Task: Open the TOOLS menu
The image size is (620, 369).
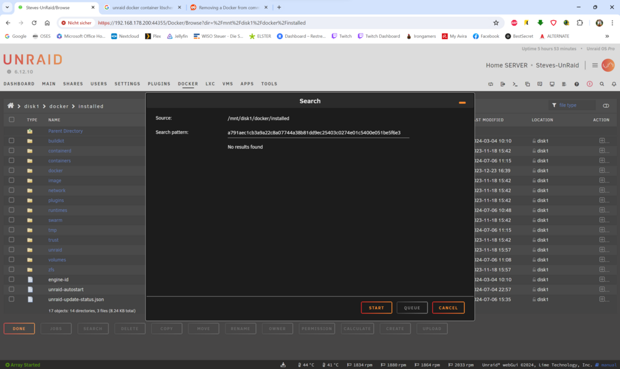Action: click(x=269, y=84)
